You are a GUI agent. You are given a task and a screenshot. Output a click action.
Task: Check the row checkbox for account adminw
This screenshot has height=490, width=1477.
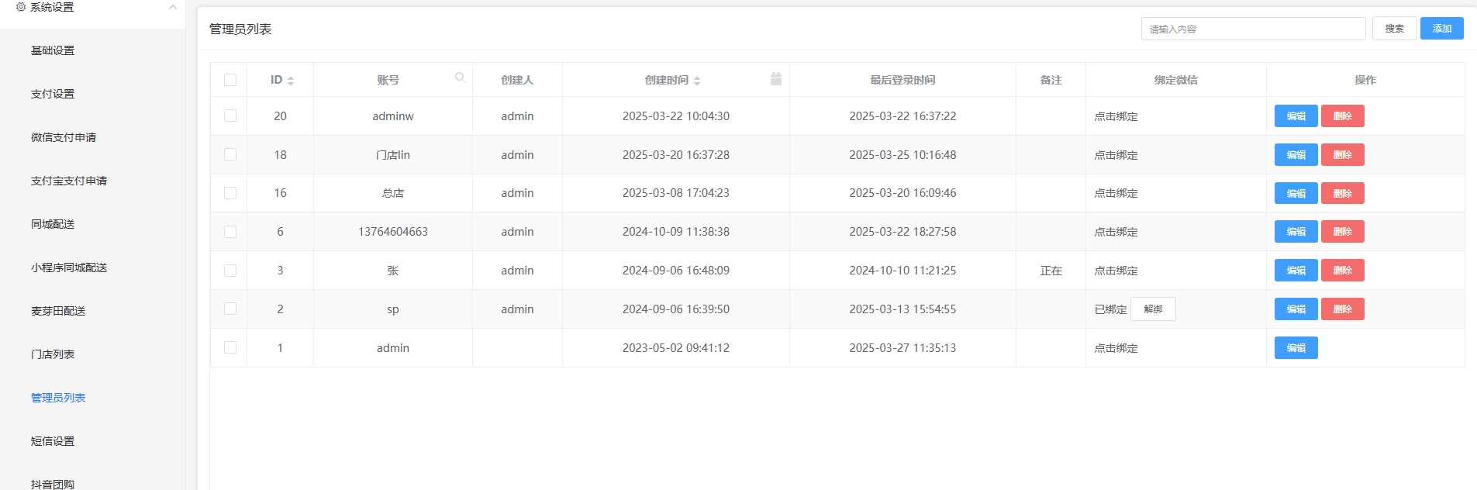coord(230,116)
